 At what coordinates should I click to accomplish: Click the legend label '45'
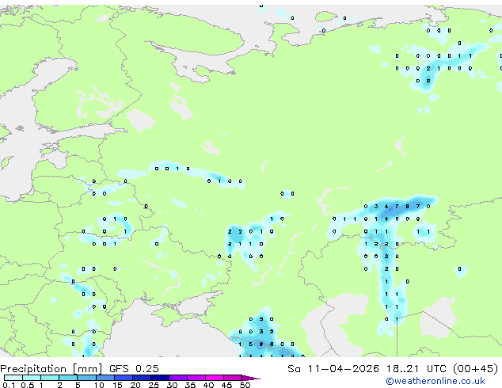227,385
